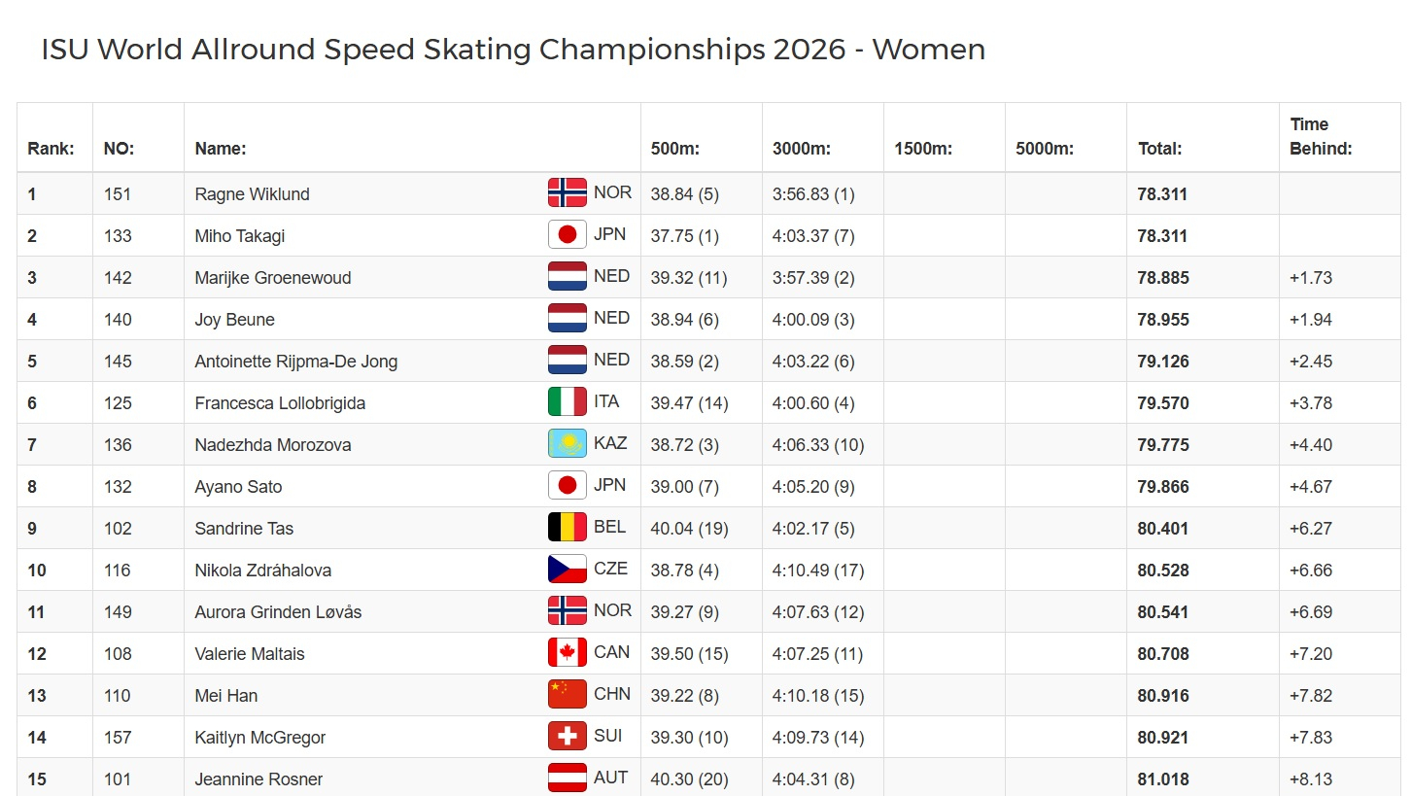This screenshot has width=1412, height=796.
Task: Select skater name Marijke Groenewoud
Action: pos(273,277)
